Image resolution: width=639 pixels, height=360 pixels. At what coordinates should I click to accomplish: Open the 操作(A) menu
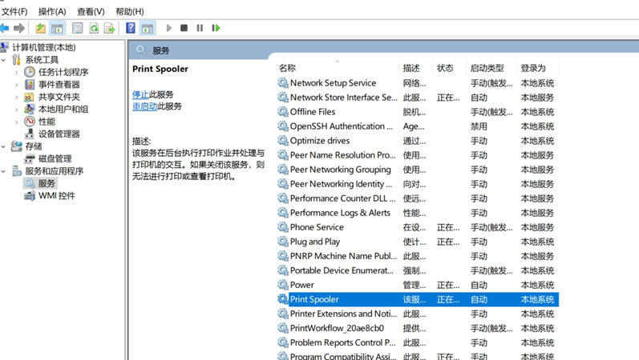52,12
